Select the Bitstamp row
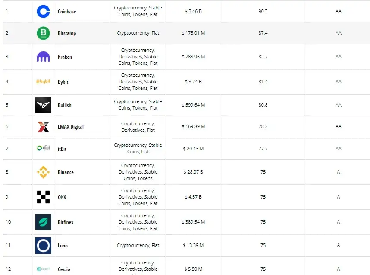 pyautogui.click(x=185, y=33)
